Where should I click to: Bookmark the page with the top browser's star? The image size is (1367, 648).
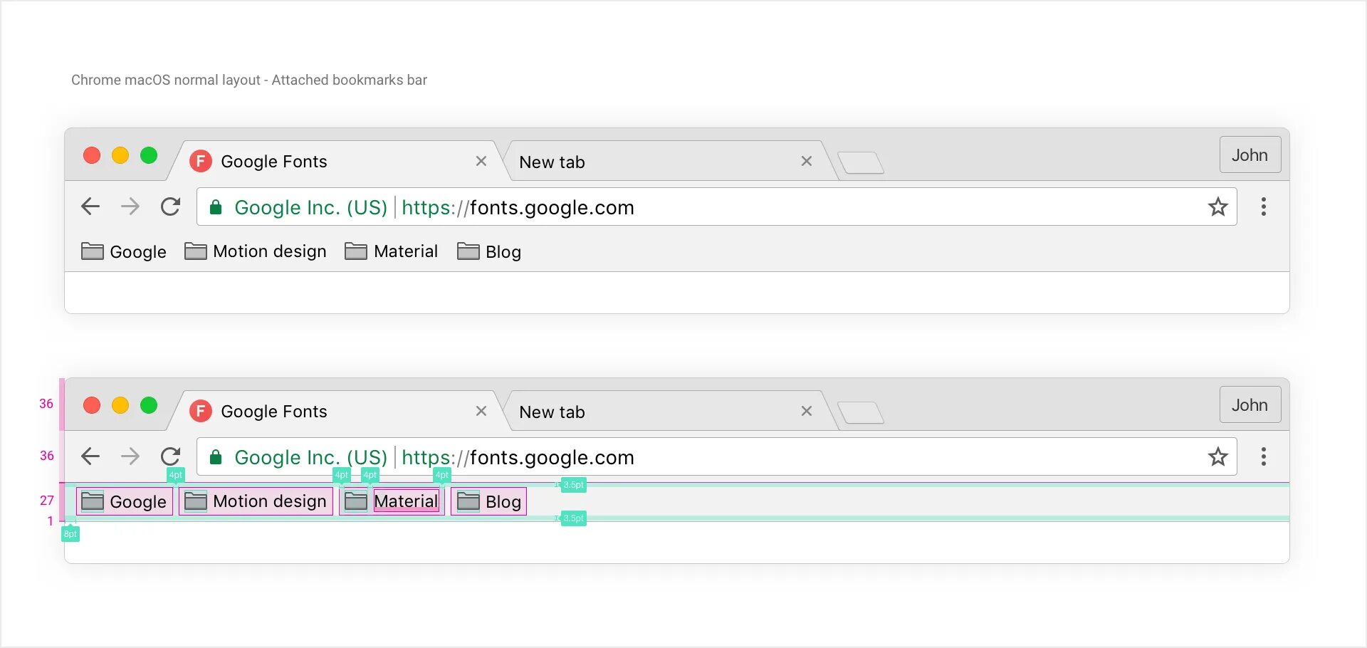pyautogui.click(x=1217, y=207)
